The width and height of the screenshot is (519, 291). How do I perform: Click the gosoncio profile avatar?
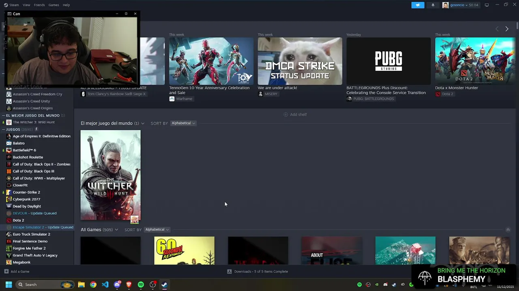coord(446,5)
